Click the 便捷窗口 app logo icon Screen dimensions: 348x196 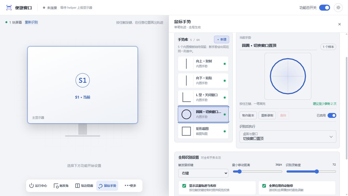(9, 8)
